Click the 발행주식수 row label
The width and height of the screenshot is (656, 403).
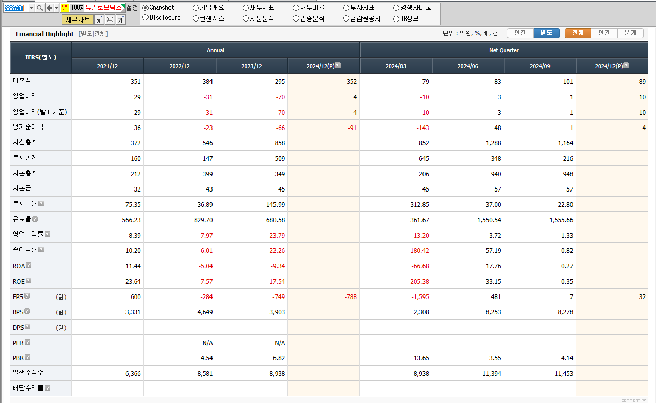pos(28,372)
